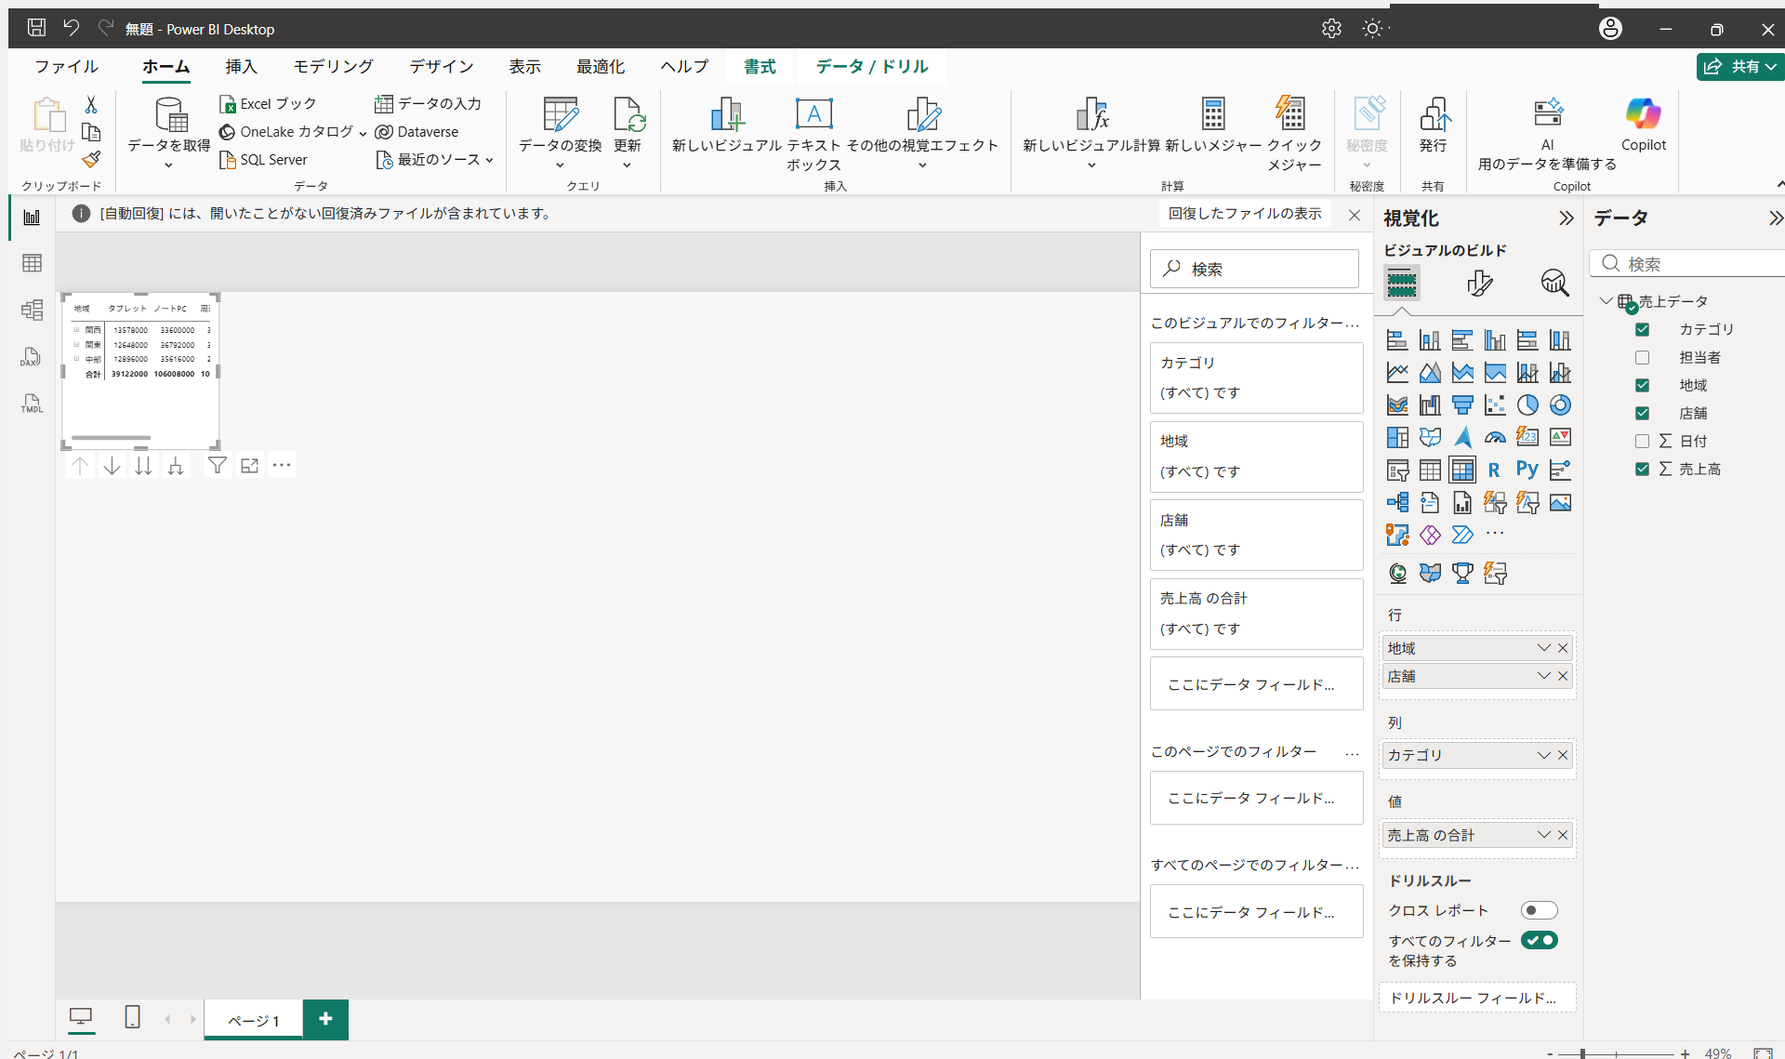Open Model view in left sidebar

(x=32, y=310)
